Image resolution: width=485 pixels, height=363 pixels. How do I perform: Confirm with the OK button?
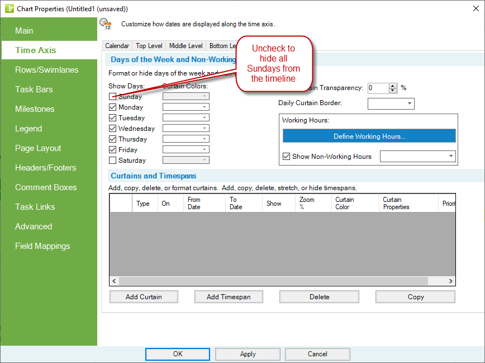coord(178,354)
